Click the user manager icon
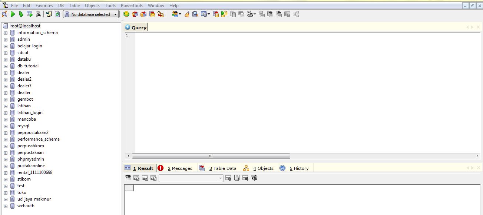The width and height of the screenshot is (483, 215). 175,14
